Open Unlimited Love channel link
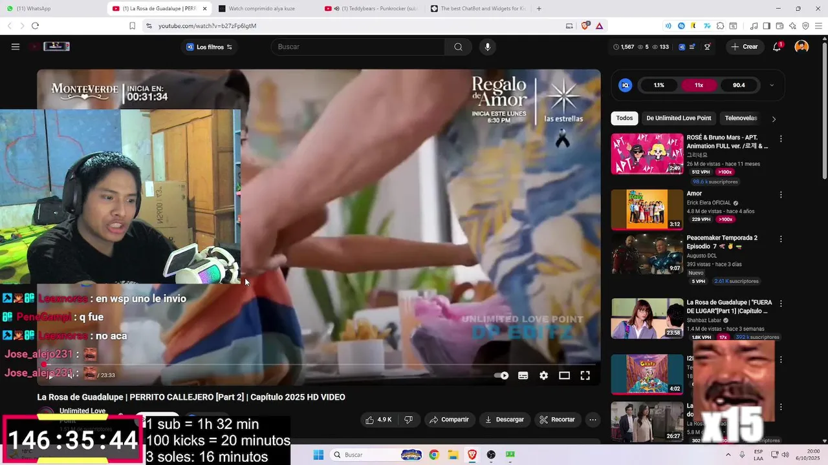Viewport: 828px width, 465px height. [x=82, y=411]
